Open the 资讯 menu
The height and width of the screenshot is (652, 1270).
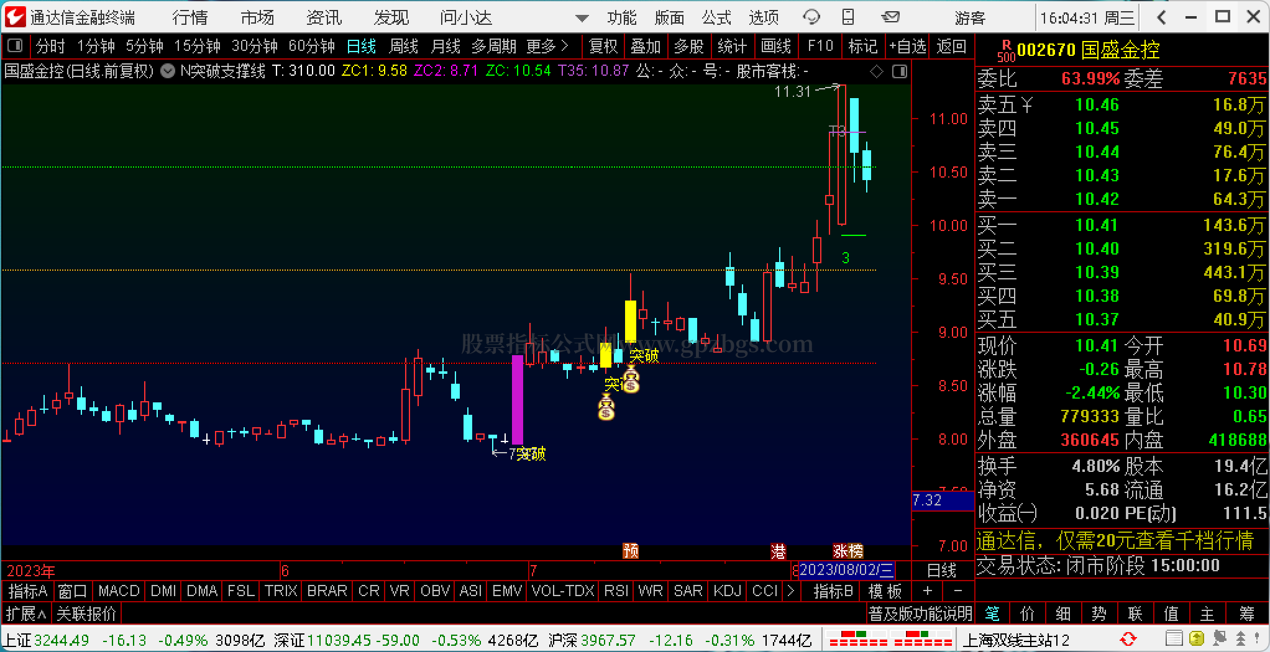[324, 17]
